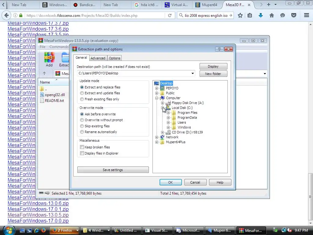The image size is (313, 235).
Task: Open the MesaForWindows-13.0.6.zip link
Action: click(38, 203)
